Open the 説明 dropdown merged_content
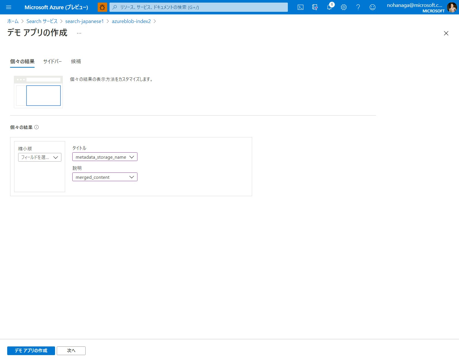The height and width of the screenshot is (362, 459). (105, 177)
